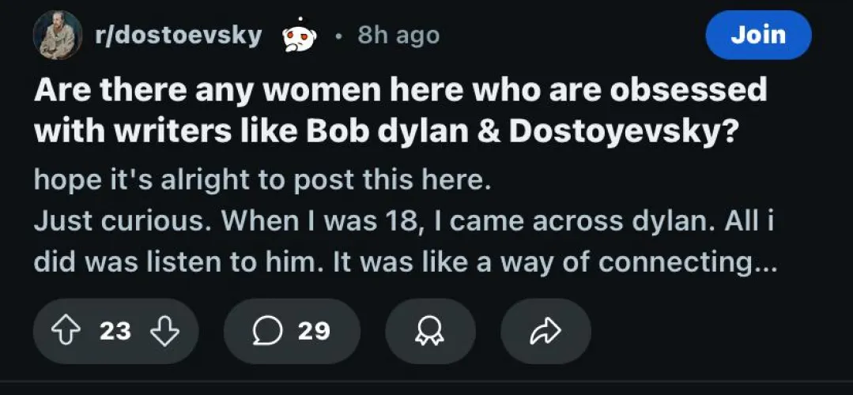The height and width of the screenshot is (395, 853).
Task: Open the r/dostoevsky community avatar
Action: (57, 36)
